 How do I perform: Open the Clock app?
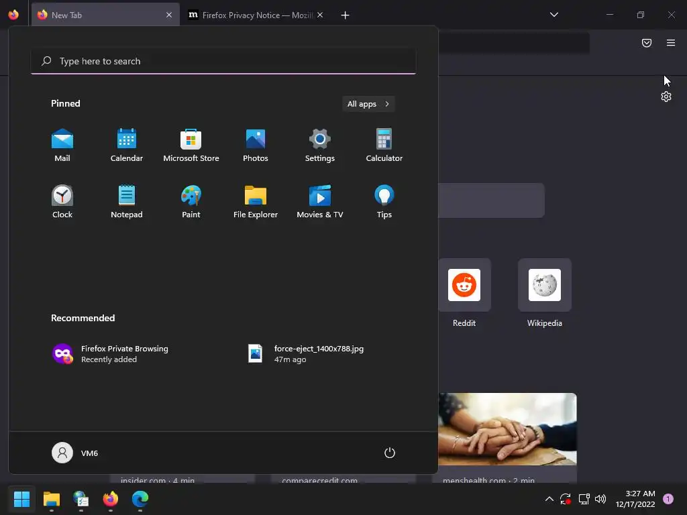[x=62, y=202]
